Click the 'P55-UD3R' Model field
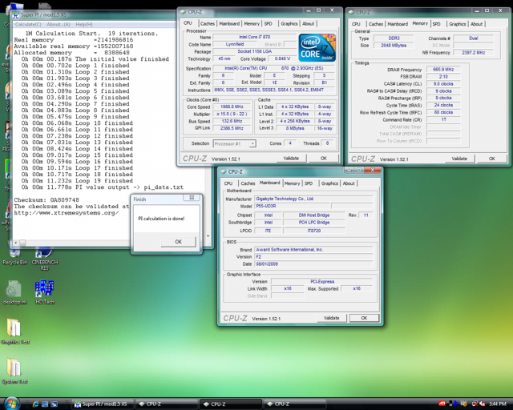The height and width of the screenshot is (410, 513). [x=292, y=206]
